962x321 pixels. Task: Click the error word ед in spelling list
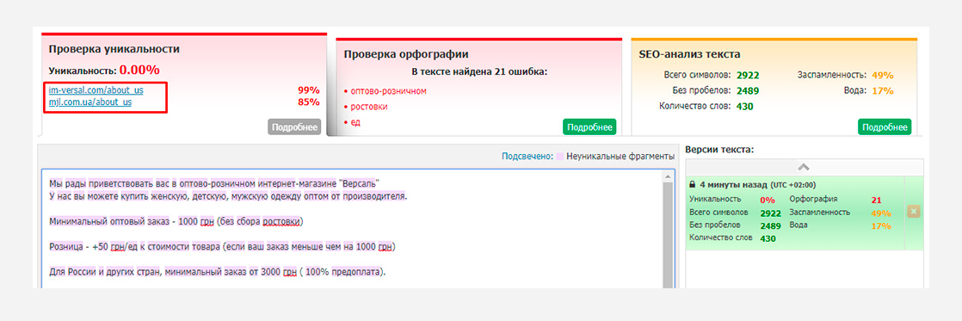coord(355,122)
